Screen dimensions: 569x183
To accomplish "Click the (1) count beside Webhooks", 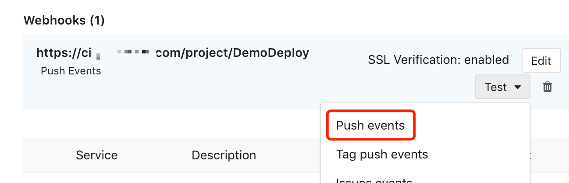I will [97, 20].
